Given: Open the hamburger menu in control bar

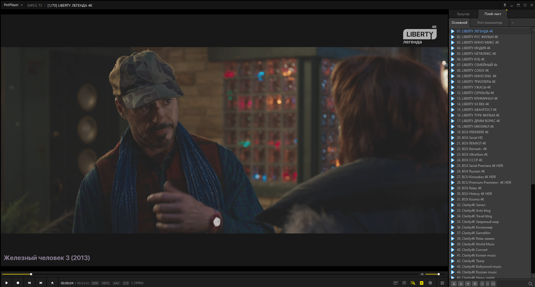Looking at the screenshot, I should click(442, 283).
